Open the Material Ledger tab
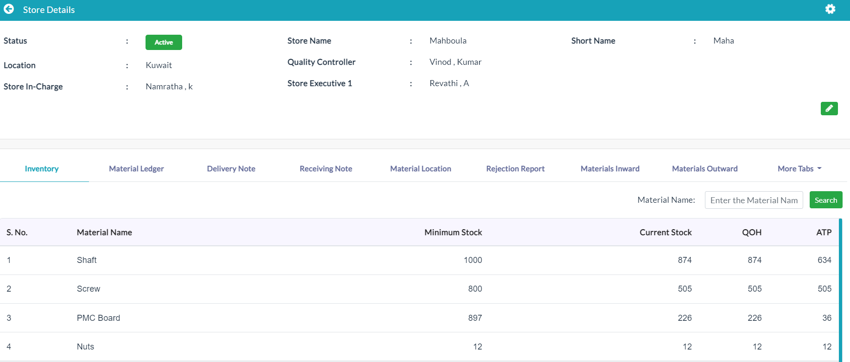The width and height of the screenshot is (850, 362). point(136,169)
